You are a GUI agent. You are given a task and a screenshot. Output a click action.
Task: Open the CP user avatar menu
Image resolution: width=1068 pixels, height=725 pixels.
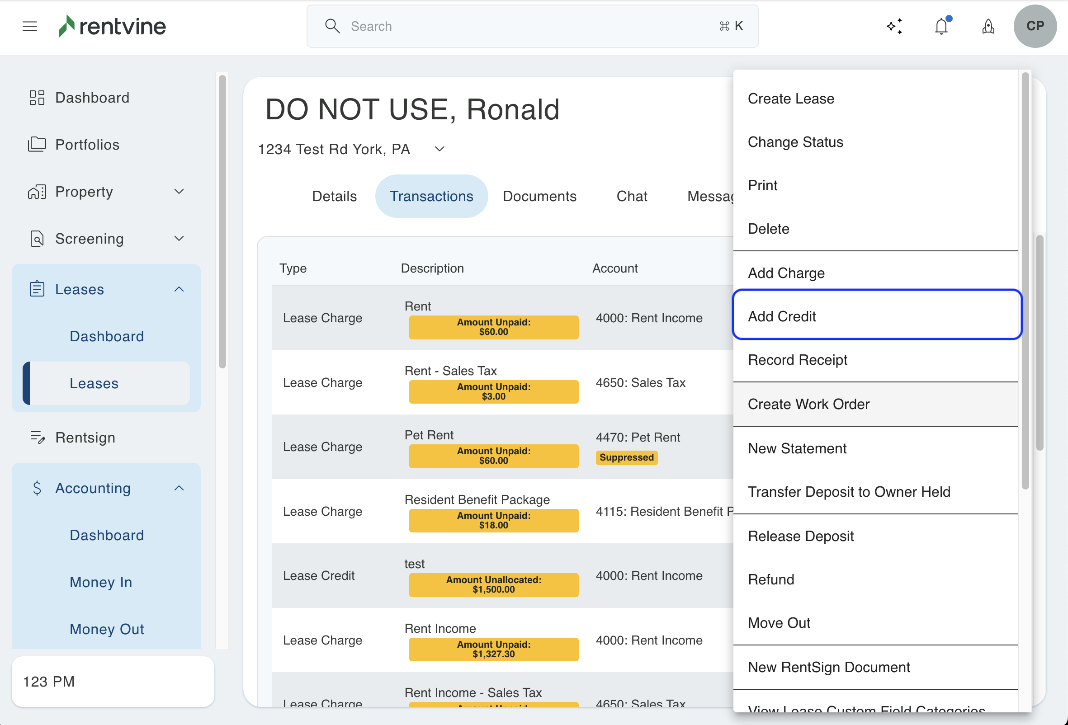pos(1035,26)
